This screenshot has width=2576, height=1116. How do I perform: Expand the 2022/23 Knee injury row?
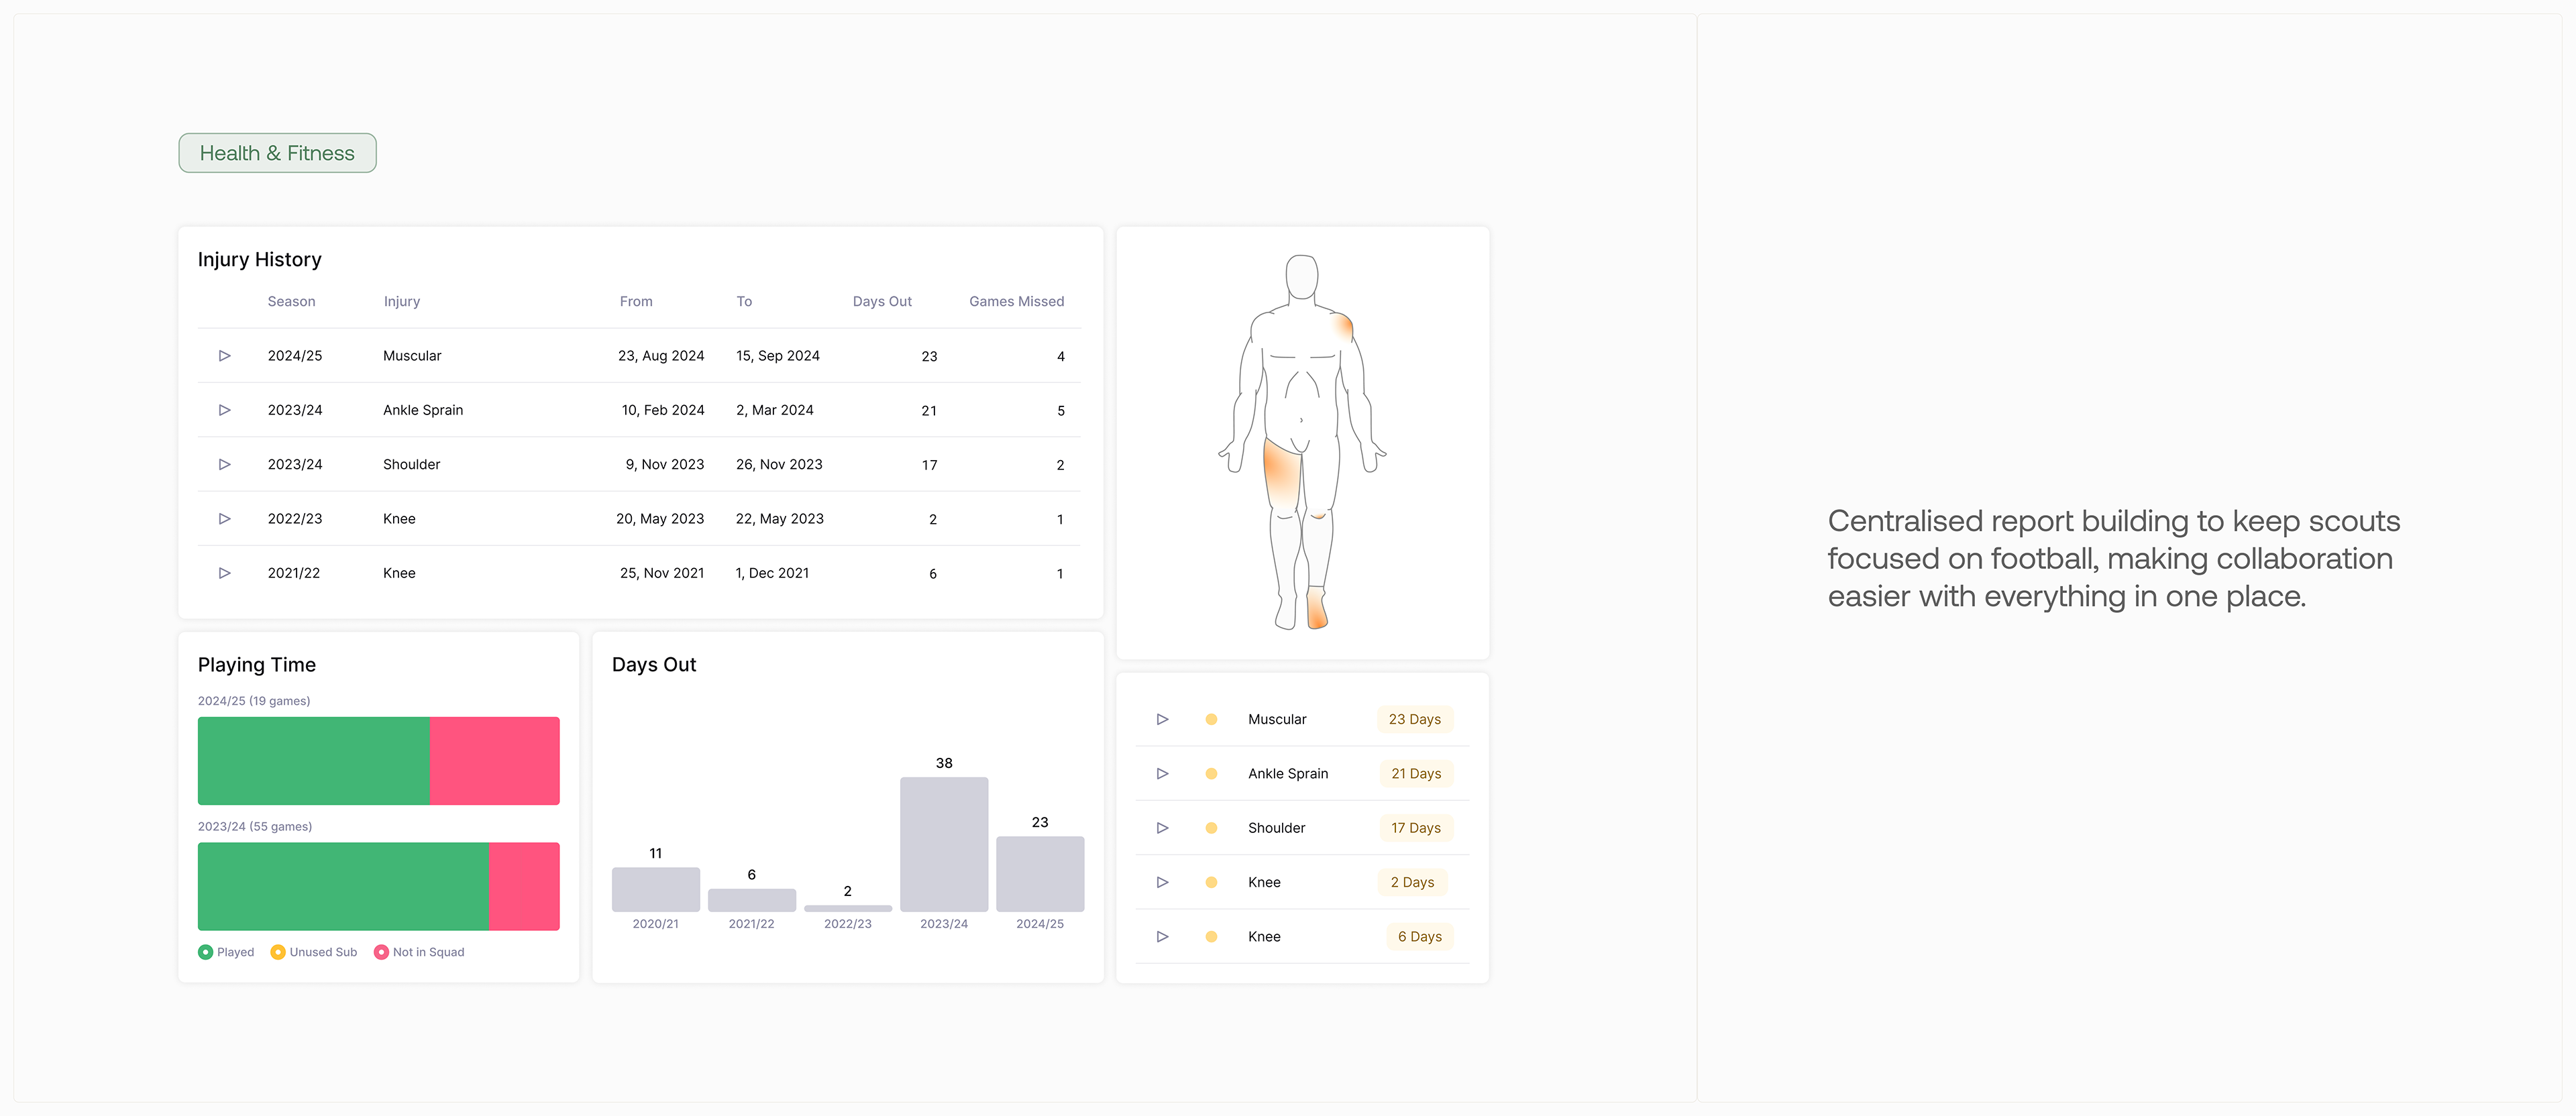(225, 519)
